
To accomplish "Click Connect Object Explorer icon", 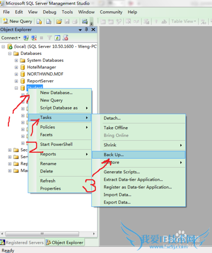I will click(x=26, y=38).
